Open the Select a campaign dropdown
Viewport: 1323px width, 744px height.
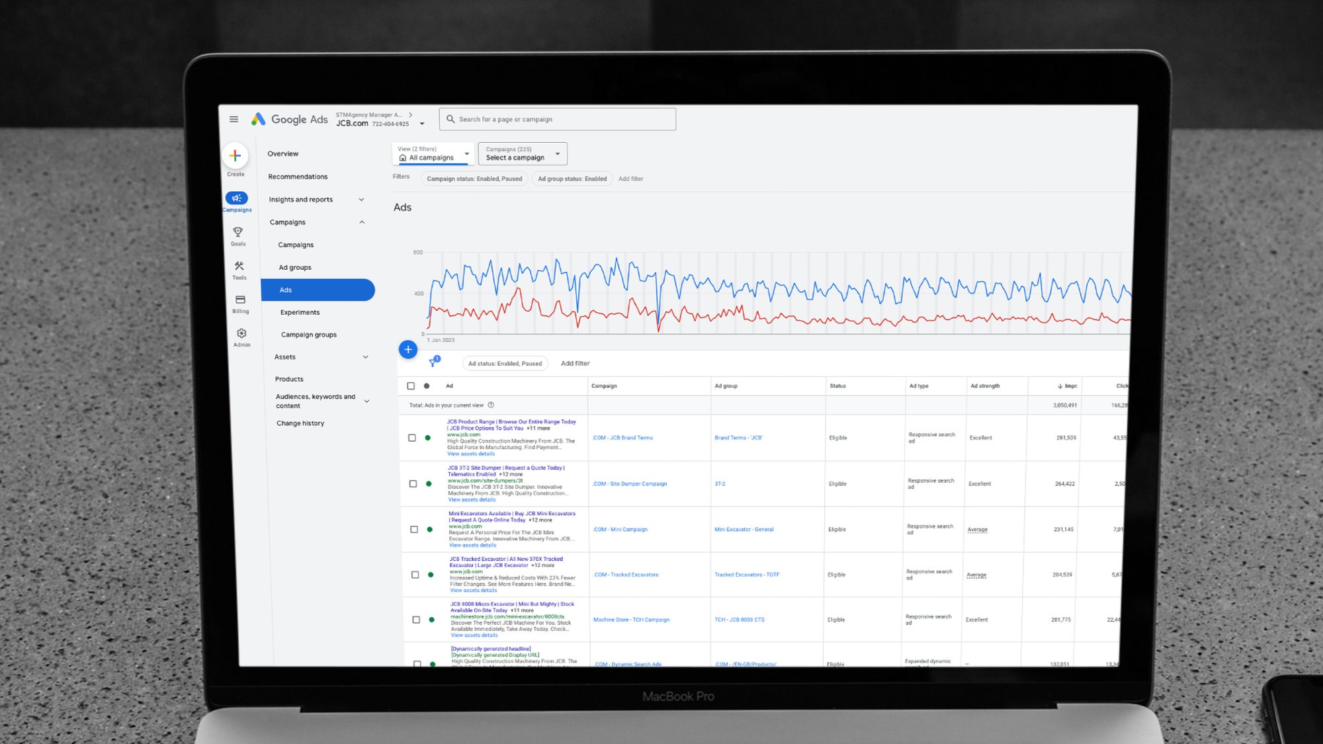(x=523, y=153)
